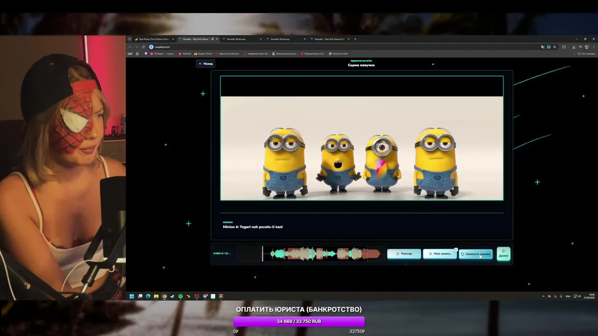Go back in browser history

130,47
